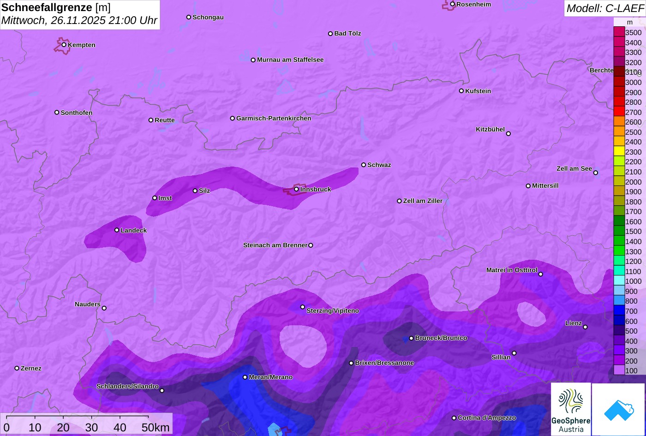This screenshot has width=646, height=436.
Task: Select the Murnau am Staffelsee label
Action: click(290, 60)
